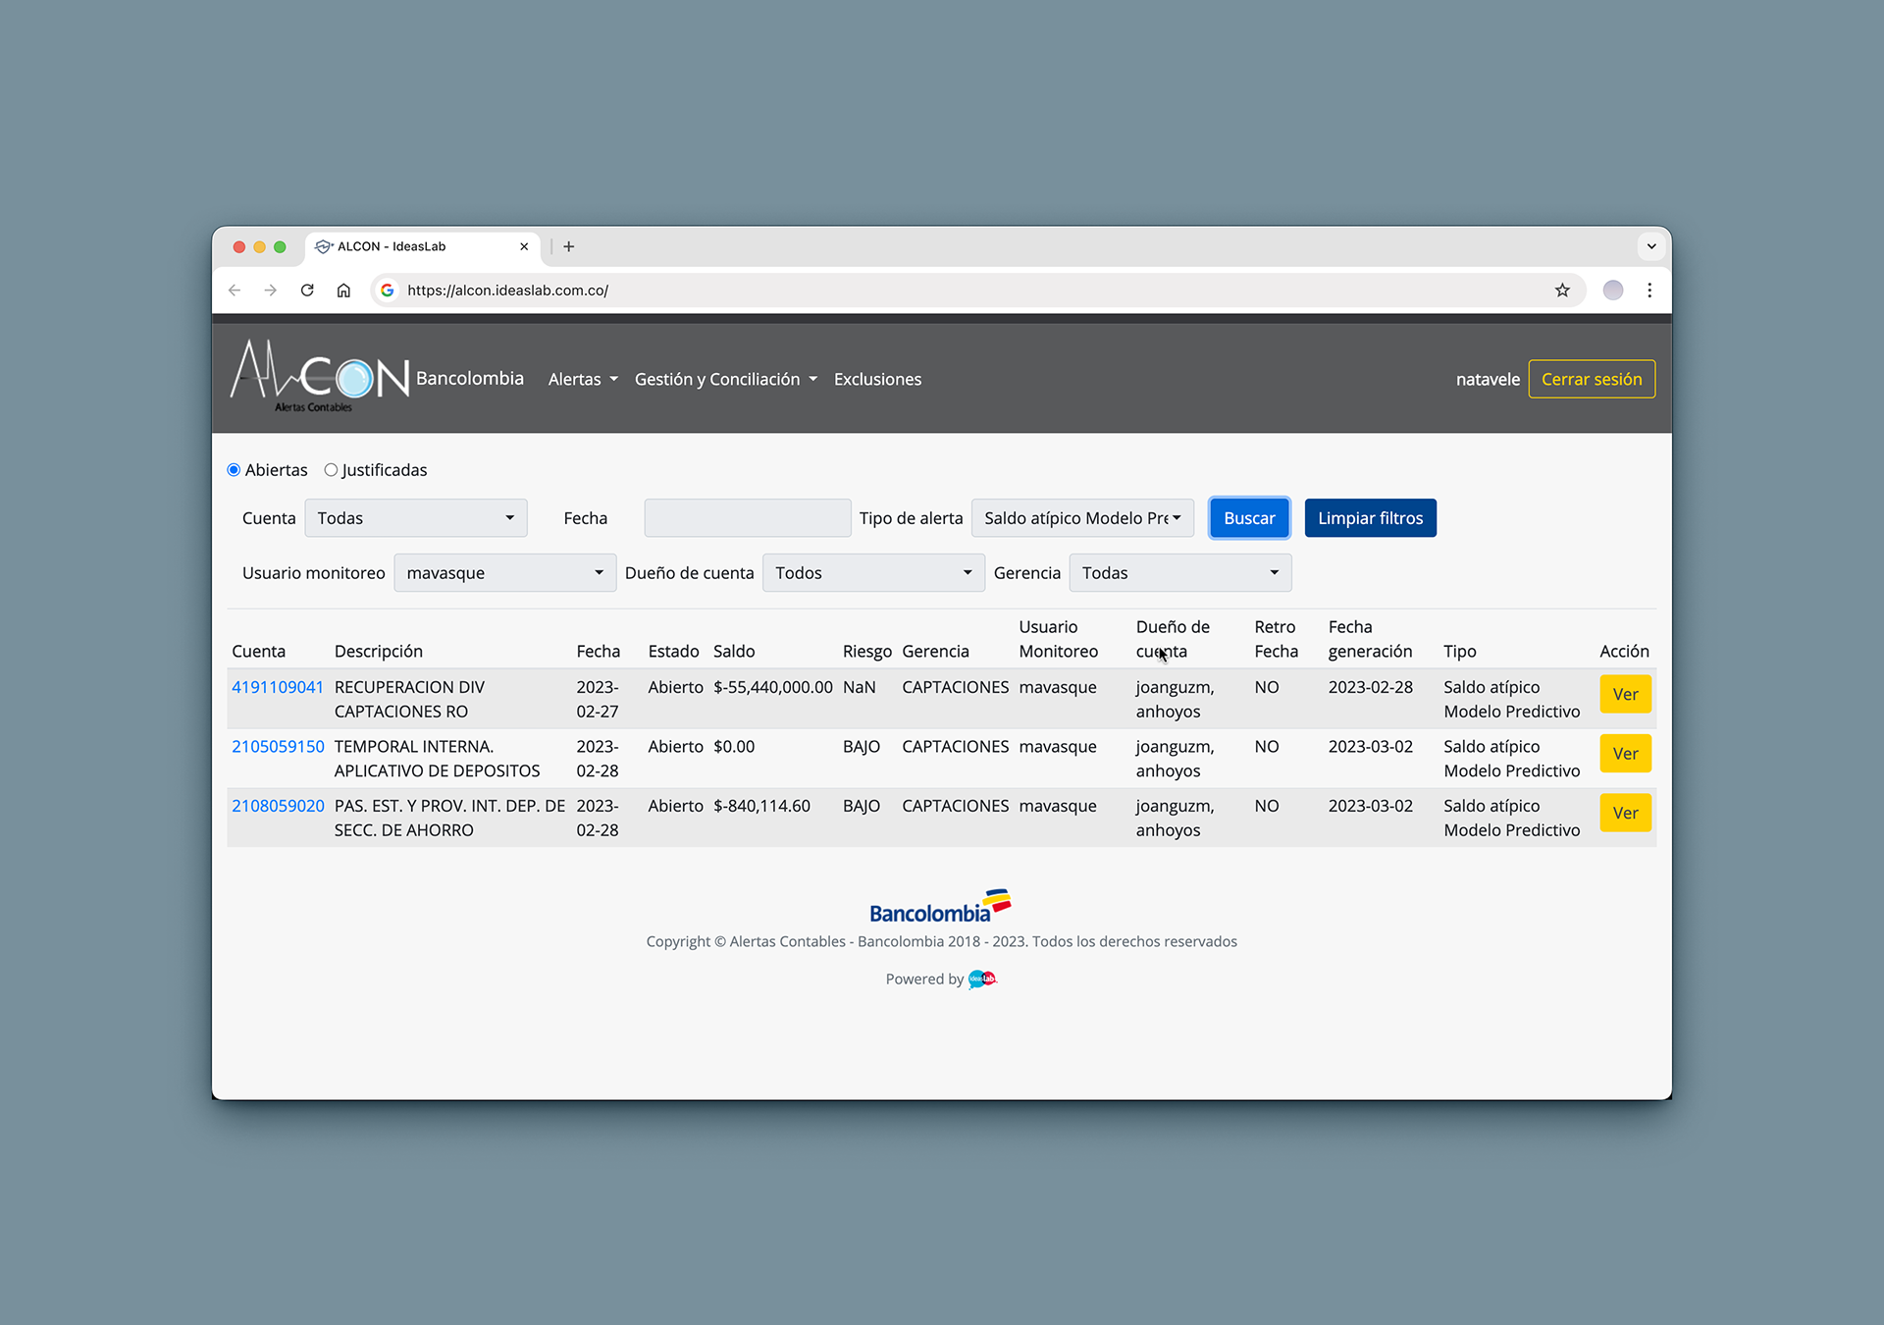Select the Justificadas radio button
The width and height of the screenshot is (1884, 1325).
[x=332, y=470]
